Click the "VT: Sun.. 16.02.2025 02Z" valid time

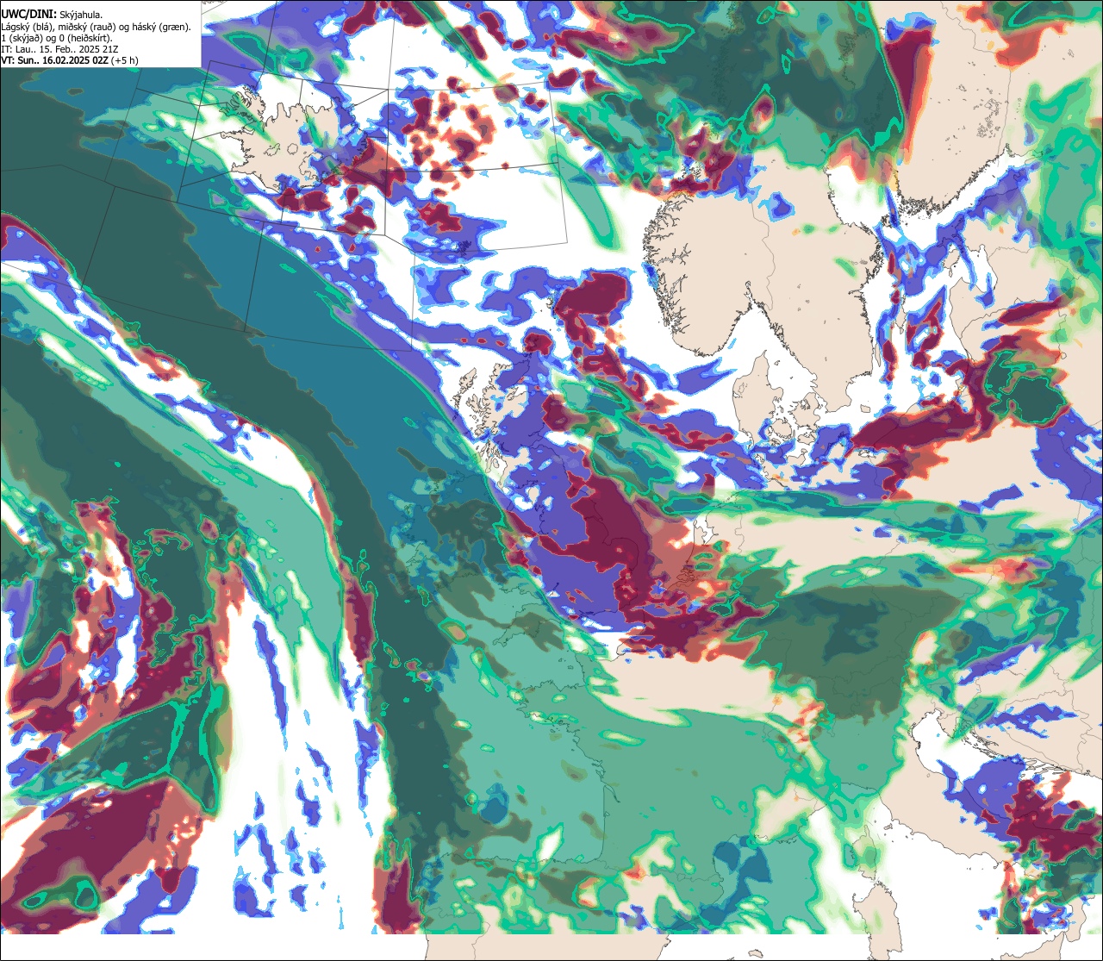click(54, 60)
